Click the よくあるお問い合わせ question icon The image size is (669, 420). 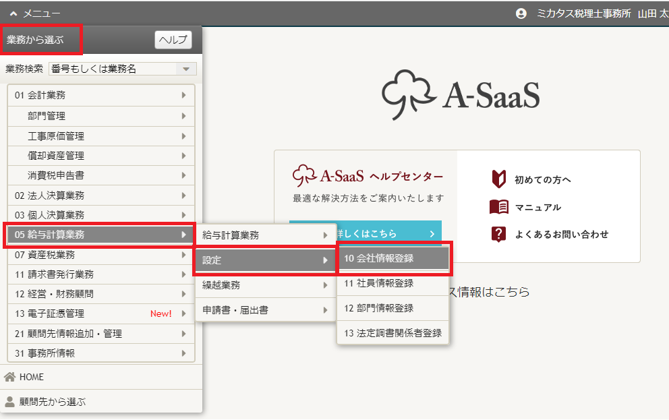(499, 234)
